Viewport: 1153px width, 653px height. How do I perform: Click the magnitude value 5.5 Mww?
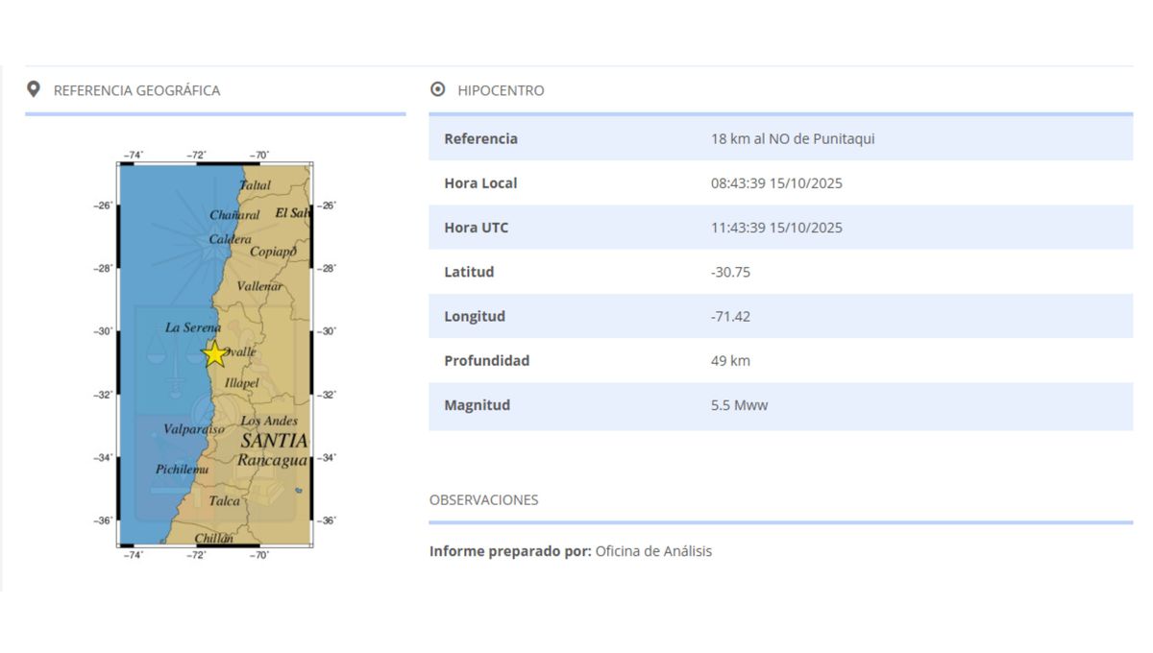point(739,405)
